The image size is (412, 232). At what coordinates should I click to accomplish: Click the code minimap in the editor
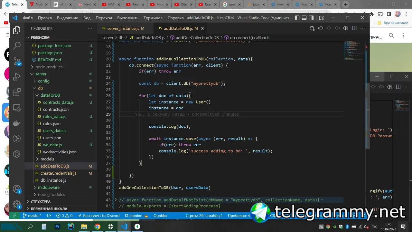click(354, 51)
